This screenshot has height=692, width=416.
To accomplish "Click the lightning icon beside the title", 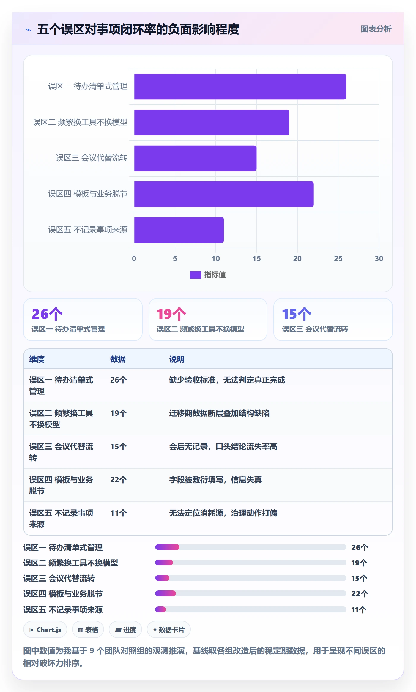I will pos(28,29).
